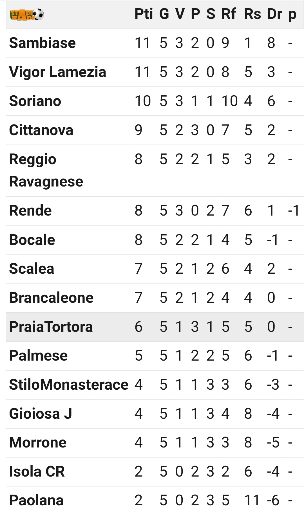
Task: Select the Bocale team row
Action: (x=155, y=240)
